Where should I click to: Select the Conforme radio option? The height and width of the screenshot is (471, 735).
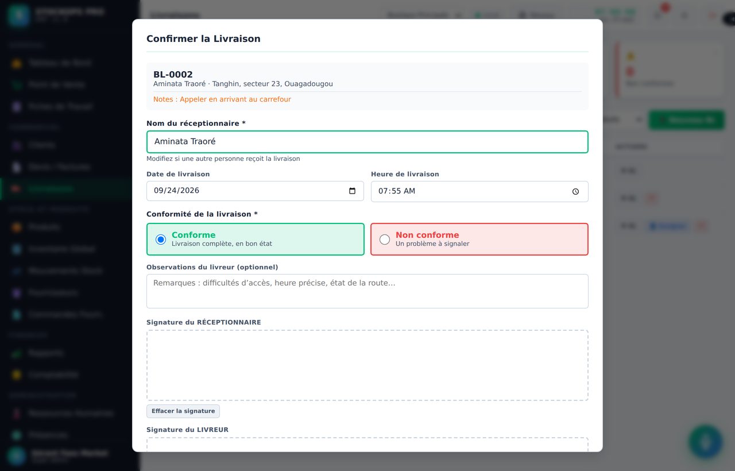(161, 239)
